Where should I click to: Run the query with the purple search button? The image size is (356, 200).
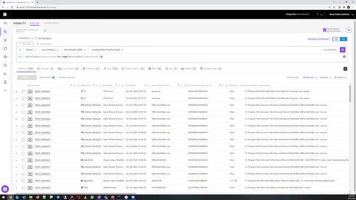coord(343,49)
